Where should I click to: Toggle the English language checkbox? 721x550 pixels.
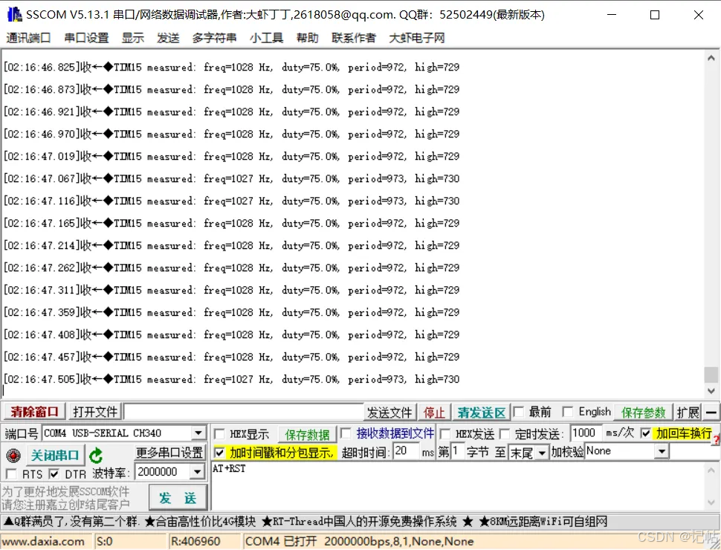[569, 412]
